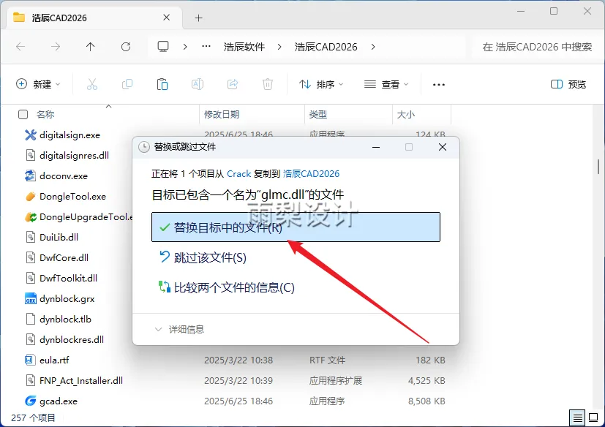Choose 替换目标中的文件(R)
Image resolution: width=605 pixels, height=427 pixels.
click(x=296, y=227)
